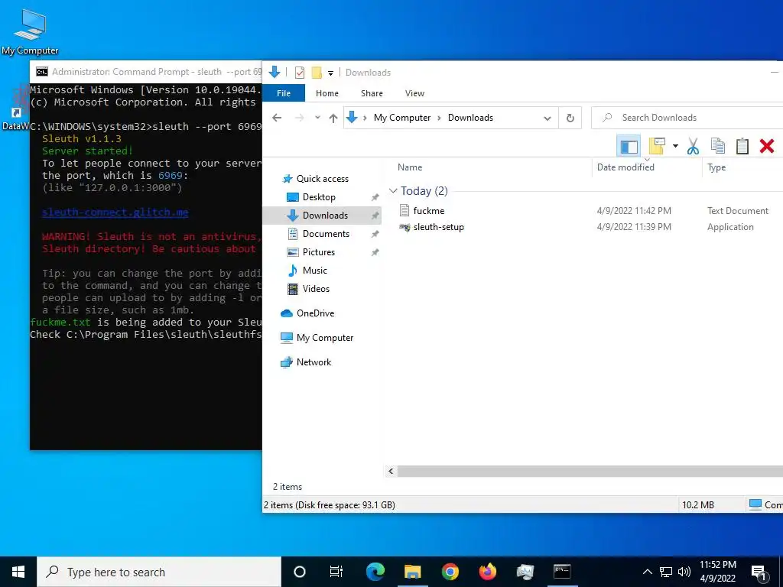Click the sleuth-connect.glitch.me link in Command Prompt

point(115,212)
